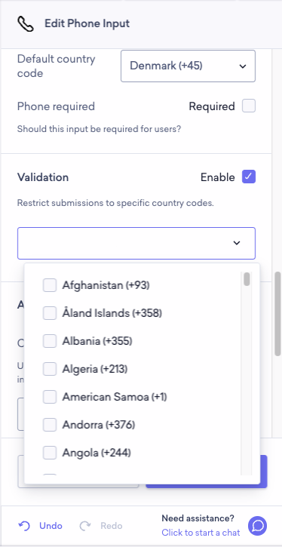Open the Default country code dropdown
This screenshot has width=282, height=547.
188,66
